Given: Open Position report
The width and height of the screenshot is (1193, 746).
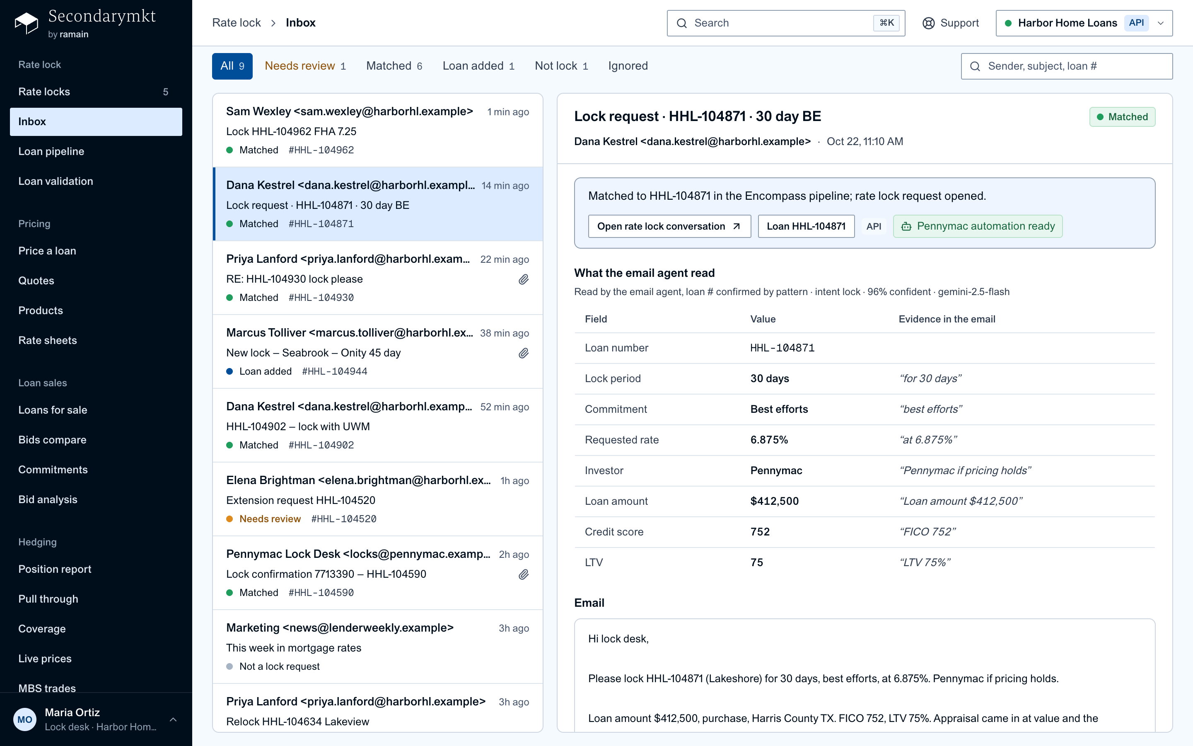Looking at the screenshot, I should 96,569.
